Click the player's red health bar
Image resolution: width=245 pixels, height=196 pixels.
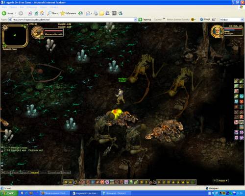tap(233, 29)
